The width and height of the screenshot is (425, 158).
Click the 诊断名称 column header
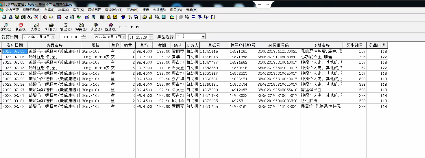(x=321, y=45)
